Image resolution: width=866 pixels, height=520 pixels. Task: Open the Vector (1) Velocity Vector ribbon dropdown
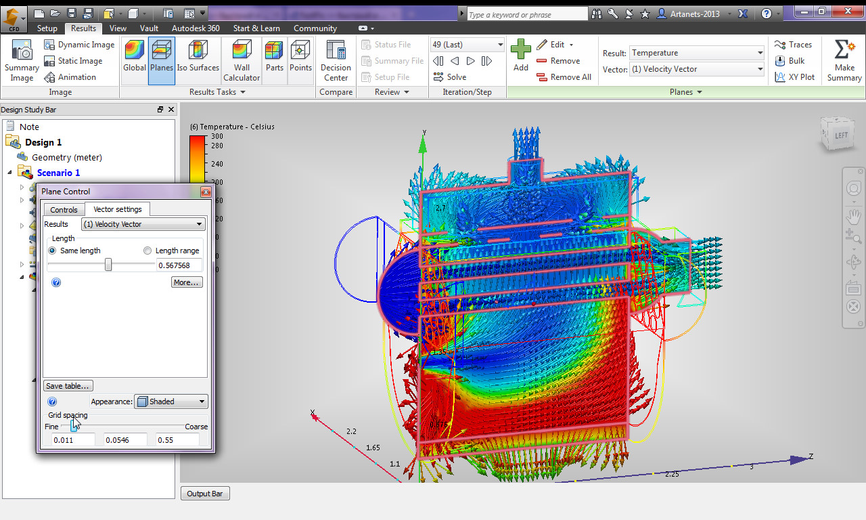(x=696, y=69)
